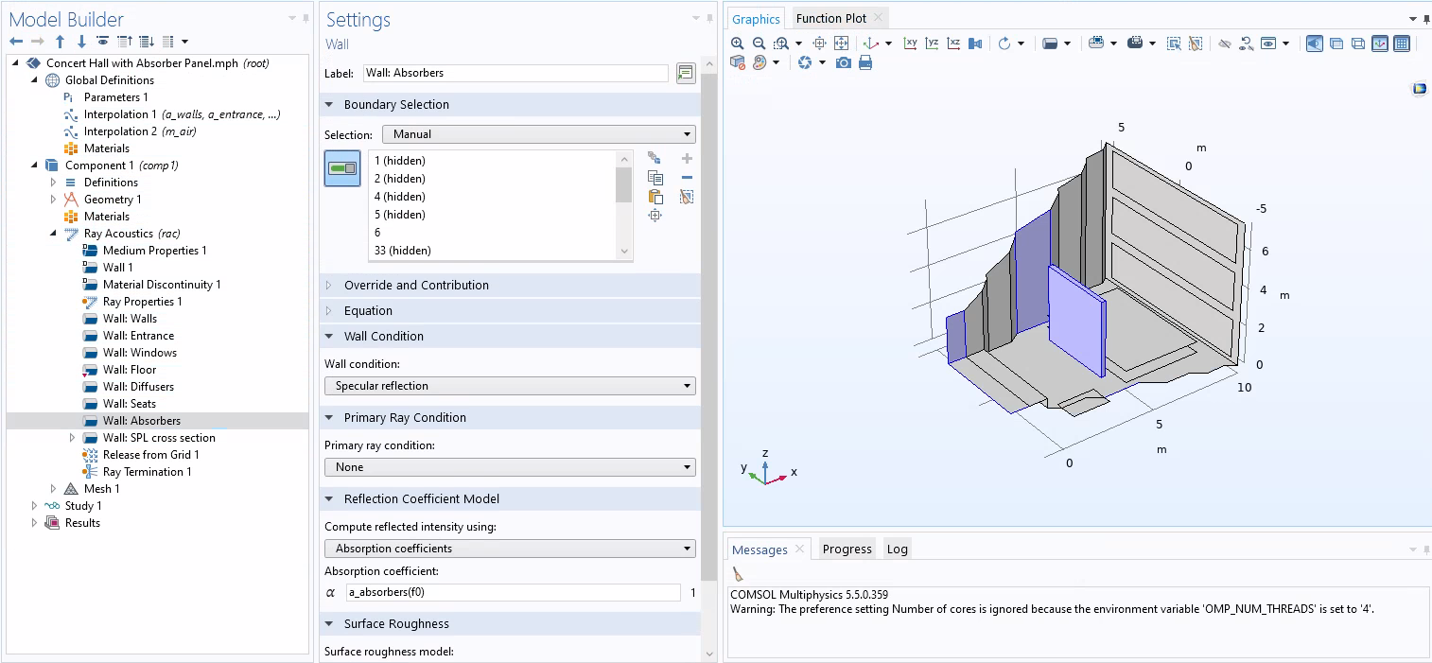Clear boundary selection with broom icon
The image size is (1432, 663).
687,197
